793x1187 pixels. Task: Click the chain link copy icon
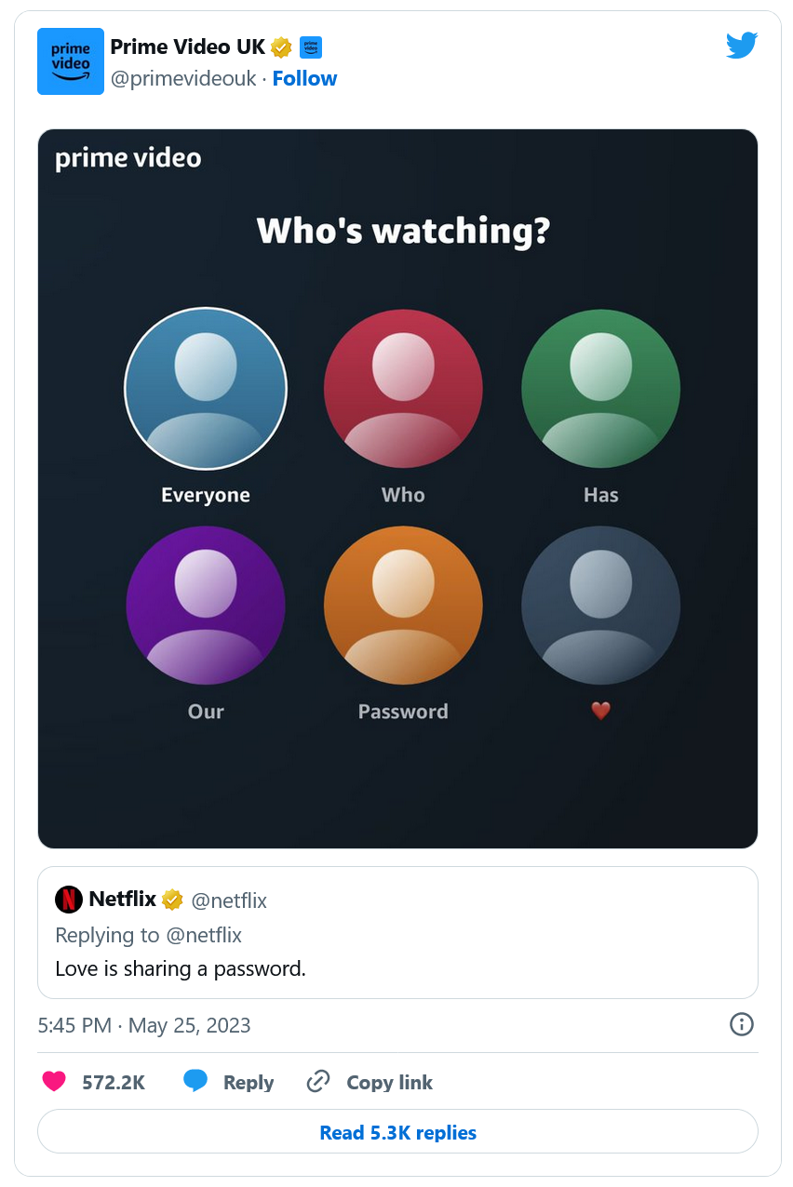click(318, 1081)
